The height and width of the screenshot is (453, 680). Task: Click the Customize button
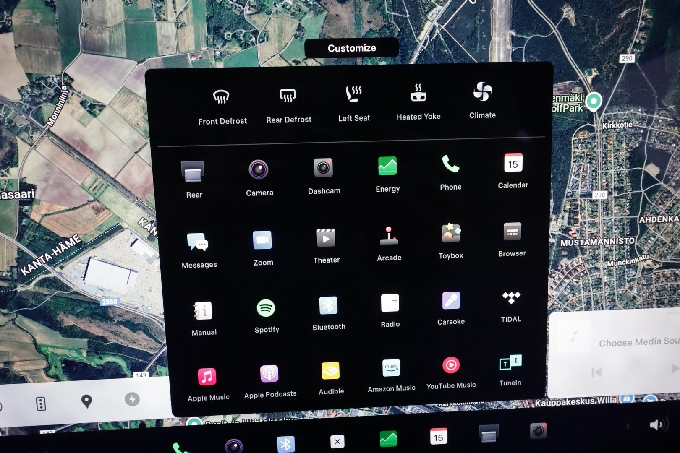click(352, 48)
